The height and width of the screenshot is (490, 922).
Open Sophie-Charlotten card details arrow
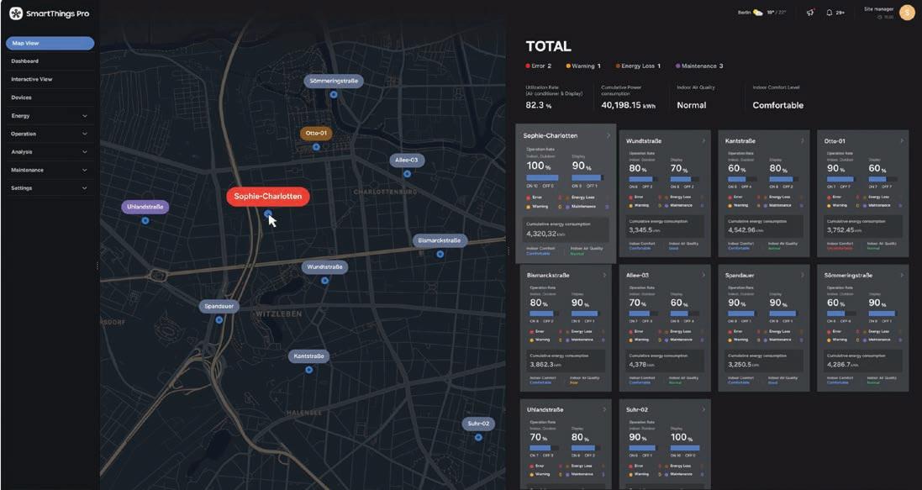pyautogui.click(x=609, y=135)
